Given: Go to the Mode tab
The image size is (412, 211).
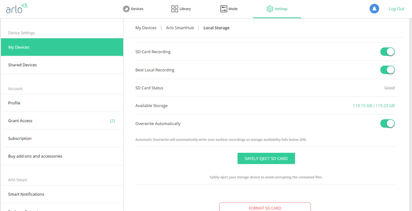Looking at the screenshot, I should pyautogui.click(x=229, y=9).
